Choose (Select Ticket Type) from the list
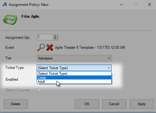This screenshot has width=156, height=113. pos(74,74)
